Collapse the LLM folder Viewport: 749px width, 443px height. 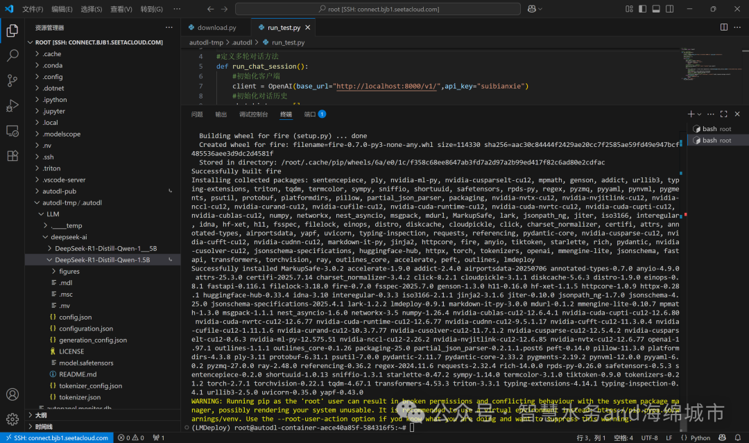pyautogui.click(x=103, y=214)
